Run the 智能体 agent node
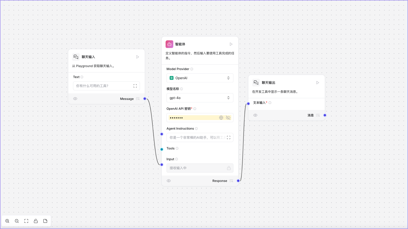408x229 pixels. click(231, 44)
